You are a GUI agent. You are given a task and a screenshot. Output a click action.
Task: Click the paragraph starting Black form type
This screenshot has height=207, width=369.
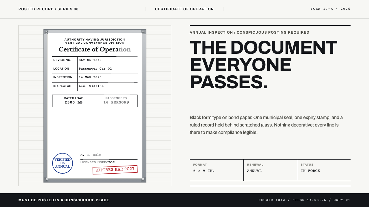[267, 125]
